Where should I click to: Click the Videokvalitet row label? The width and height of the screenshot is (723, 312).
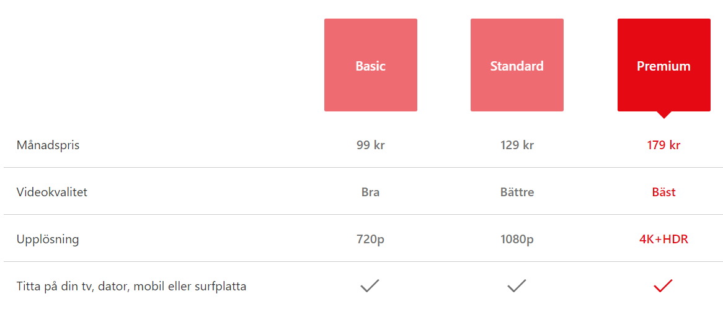51,193
